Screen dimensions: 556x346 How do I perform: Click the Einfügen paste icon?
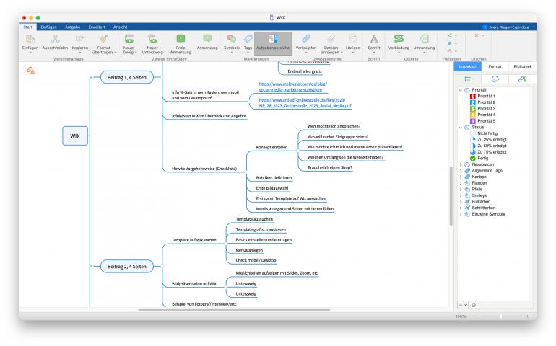pyautogui.click(x=30, y=39)
